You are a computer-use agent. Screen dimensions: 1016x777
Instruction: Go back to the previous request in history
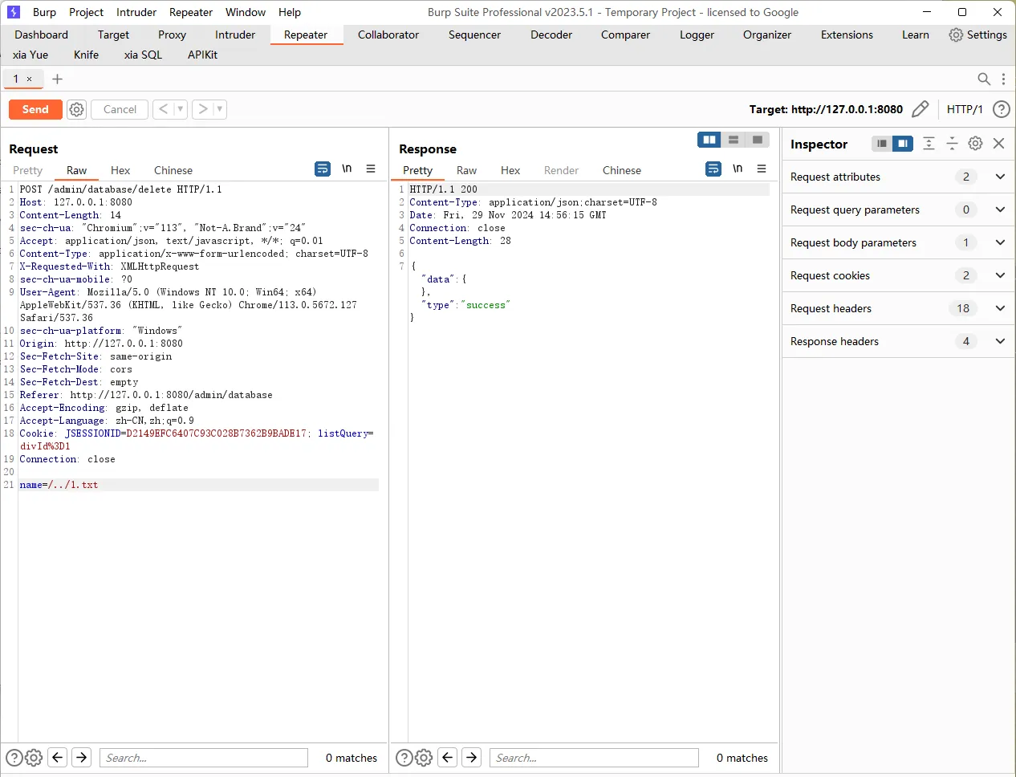[x=163, y=109]
